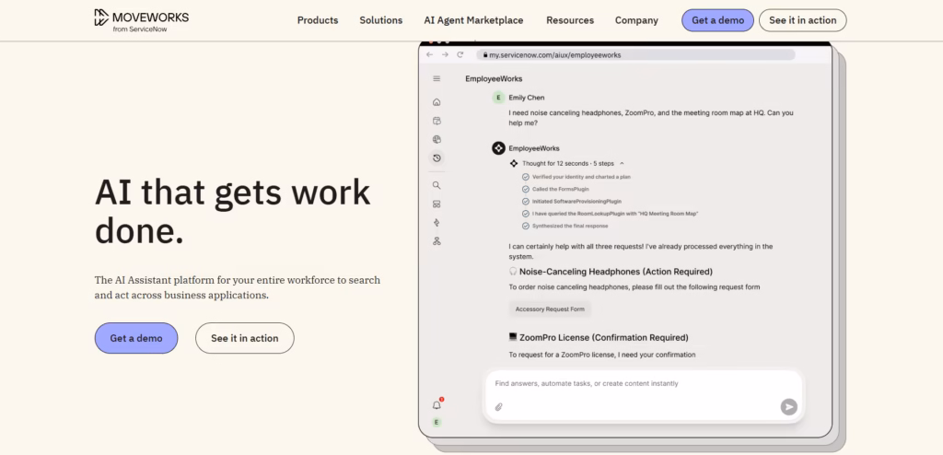The height and width of the screenshot is (455, 943).
Task: Open the org hierarchy icon in sidebar
Action: (x=437, y=241)
